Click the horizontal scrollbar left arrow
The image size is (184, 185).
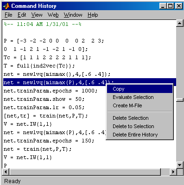click(x=6, y=172)
